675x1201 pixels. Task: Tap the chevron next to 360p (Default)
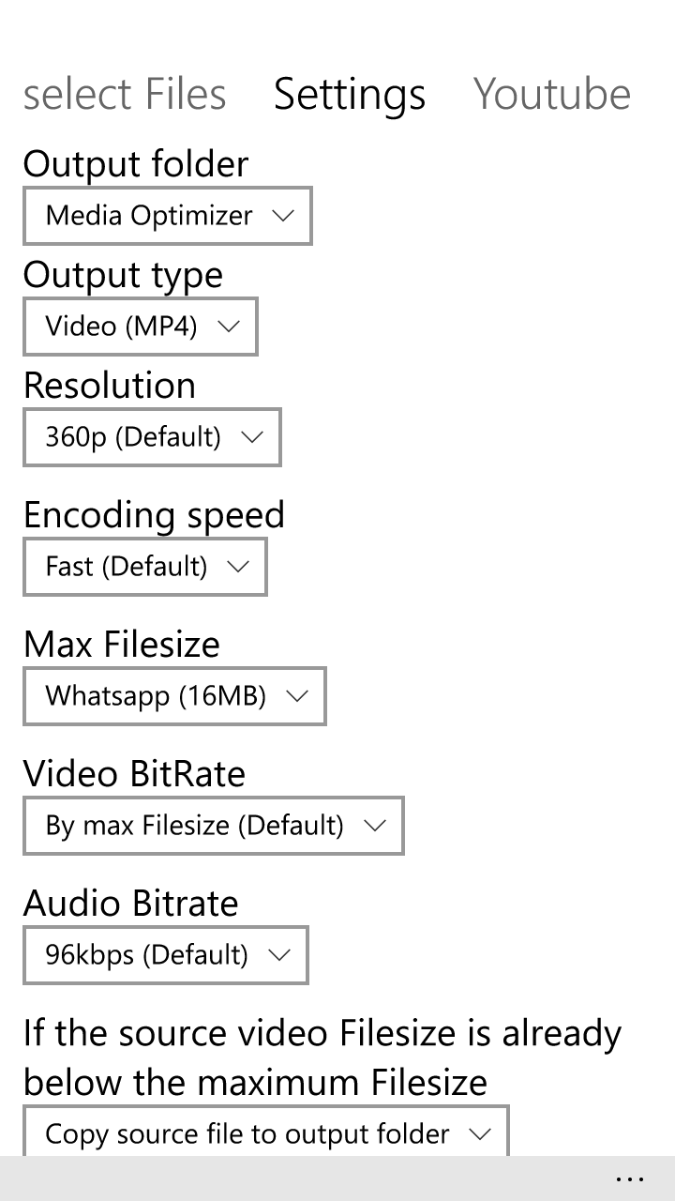[251, 437]
